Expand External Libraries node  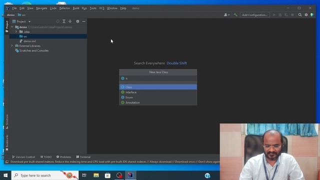click(x=12, y=45)
